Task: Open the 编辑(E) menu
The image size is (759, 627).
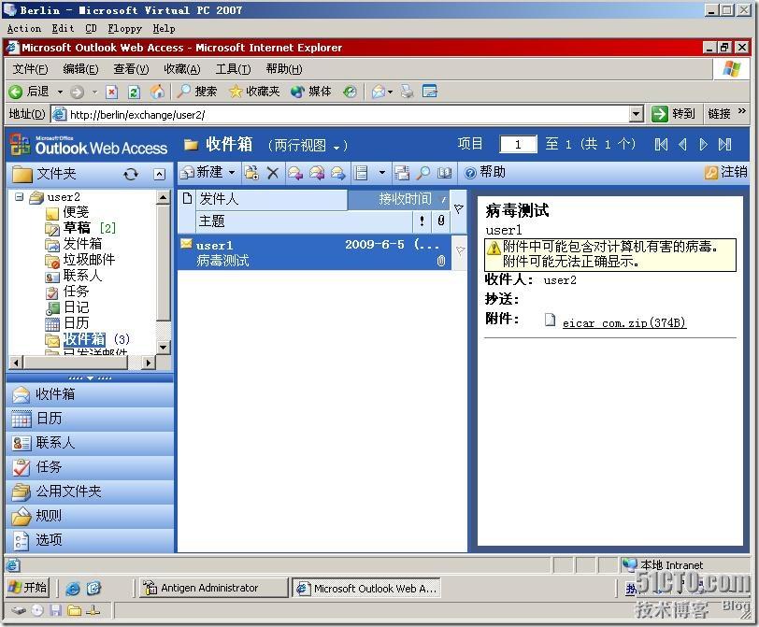Action: click(x=80, y=69)
